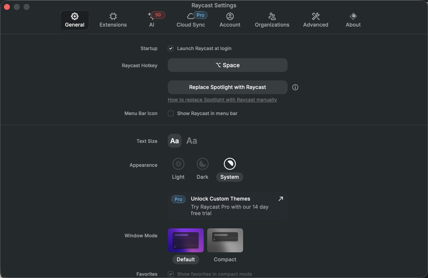The height and width of the screenshot is (278, 428).
Task: Enable Show Raycast in menu bar
Action: click(x=171, y=113)
